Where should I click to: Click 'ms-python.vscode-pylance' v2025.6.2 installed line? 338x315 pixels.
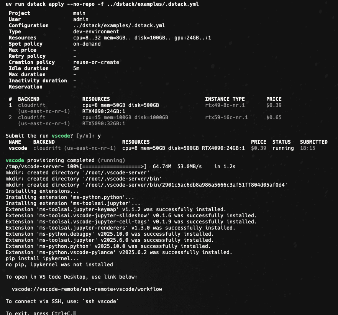(119, 252)
